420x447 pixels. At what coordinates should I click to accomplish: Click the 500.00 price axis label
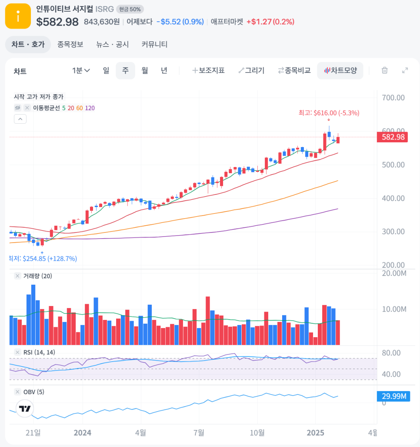click(x=393, y=165)
